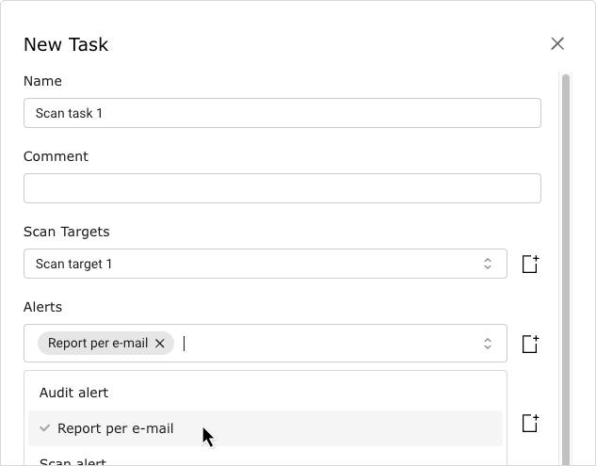Viewport: 596px width, 466px height.
Task: Close the New Task dialog
Action: point(557,43)
